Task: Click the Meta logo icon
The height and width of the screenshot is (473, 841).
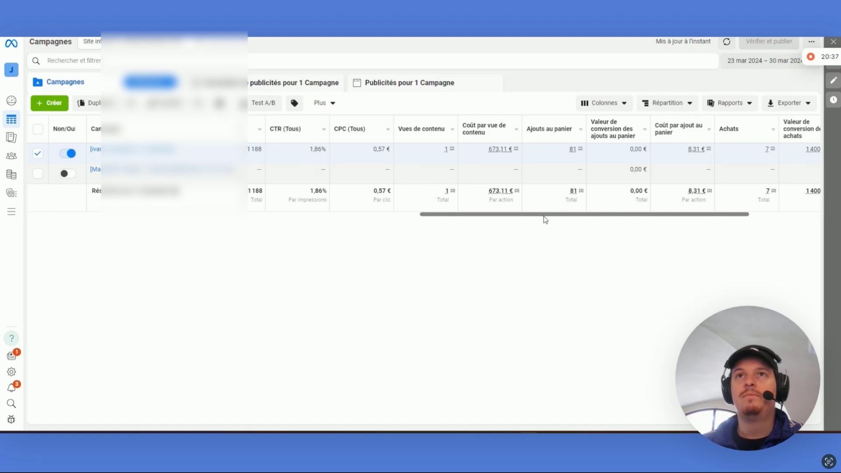Action: click(x=11, y=43)
